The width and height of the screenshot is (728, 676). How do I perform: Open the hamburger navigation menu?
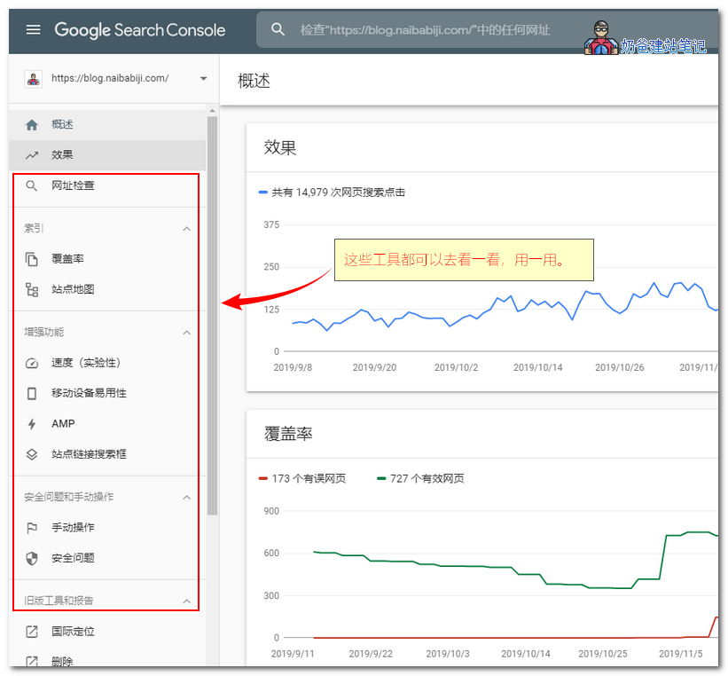coord(33,29)
